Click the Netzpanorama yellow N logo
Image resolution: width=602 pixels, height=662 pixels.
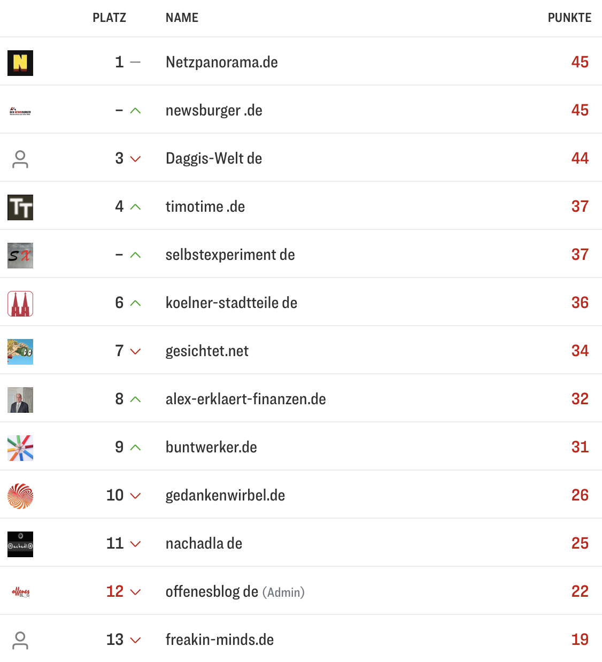coord(20,63)
